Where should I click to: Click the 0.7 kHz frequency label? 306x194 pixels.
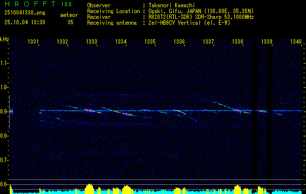pyautogui.click(x=4, y=160)
